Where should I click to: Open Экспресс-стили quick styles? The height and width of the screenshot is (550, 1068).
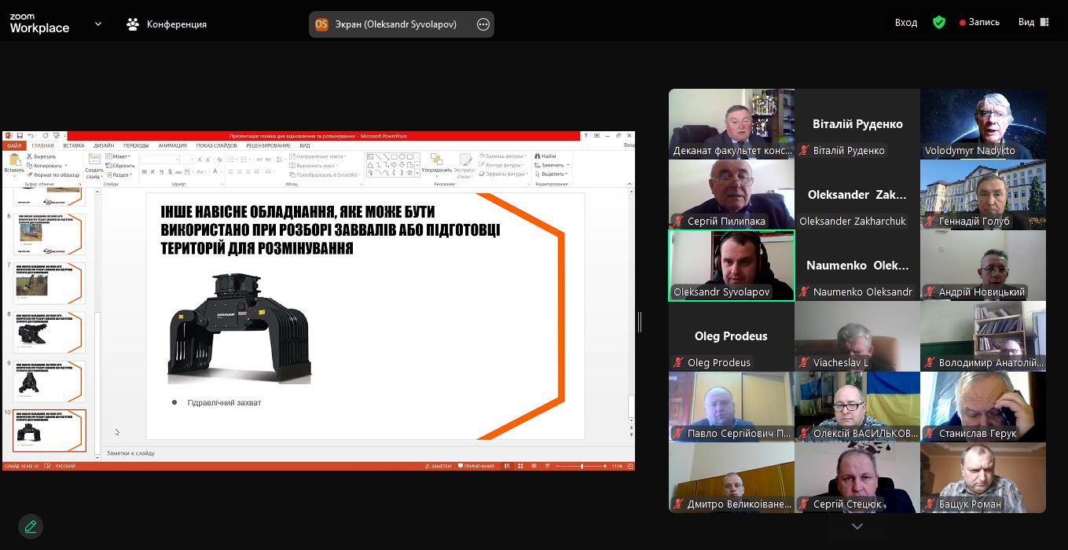point(465,167)
